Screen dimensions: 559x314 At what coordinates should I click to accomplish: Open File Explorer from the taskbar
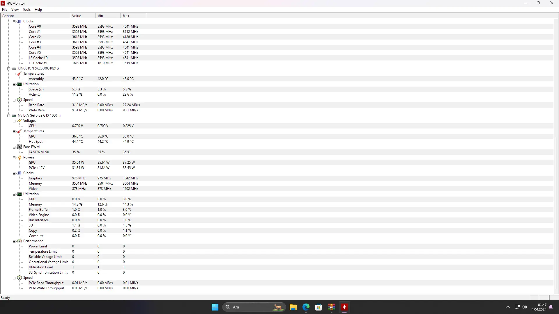pos(293,307)
